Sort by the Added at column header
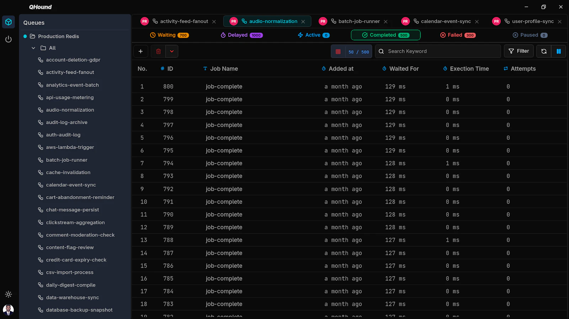This screenshot has height=319, width=569. click(x=337, y=69)
